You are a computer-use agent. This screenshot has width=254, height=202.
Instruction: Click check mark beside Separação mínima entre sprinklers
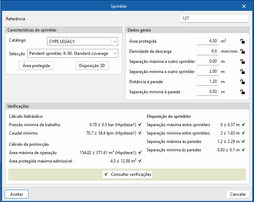(243, 133)
